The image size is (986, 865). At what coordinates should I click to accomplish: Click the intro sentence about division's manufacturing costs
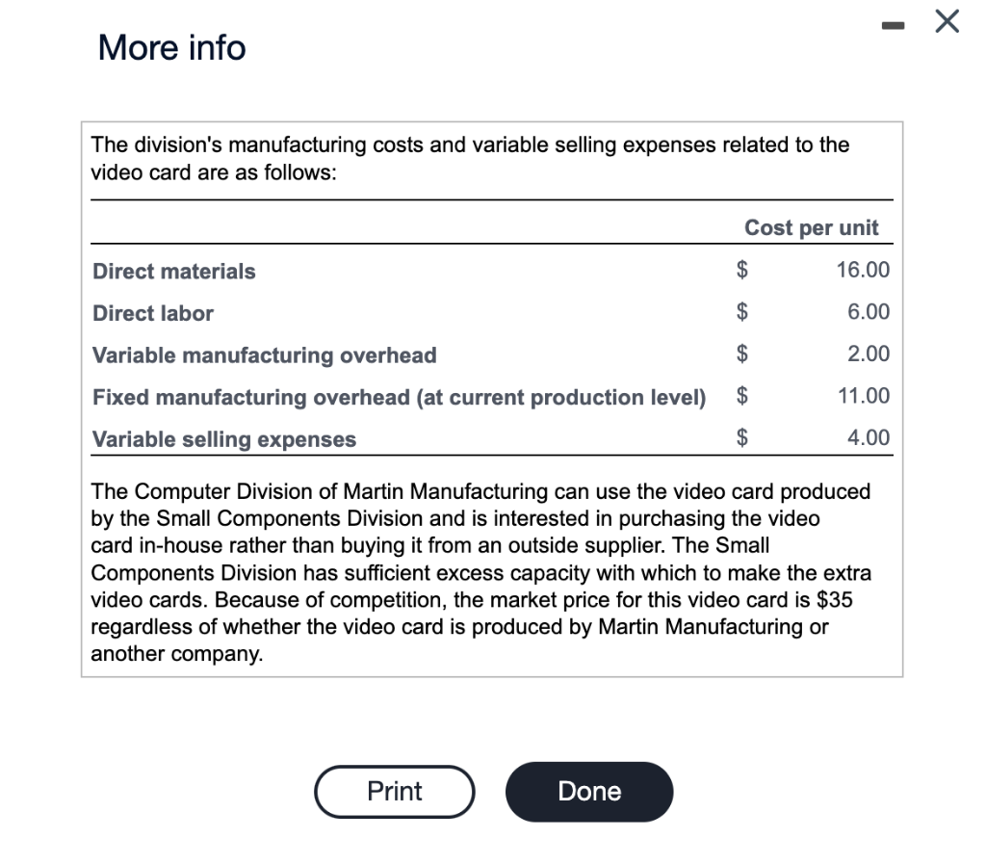click(x=470, y=159)
